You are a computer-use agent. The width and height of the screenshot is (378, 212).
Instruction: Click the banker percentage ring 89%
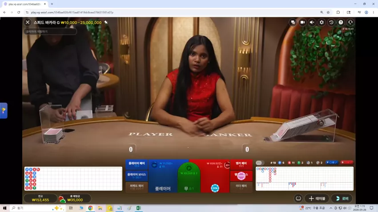coord(227,165)
